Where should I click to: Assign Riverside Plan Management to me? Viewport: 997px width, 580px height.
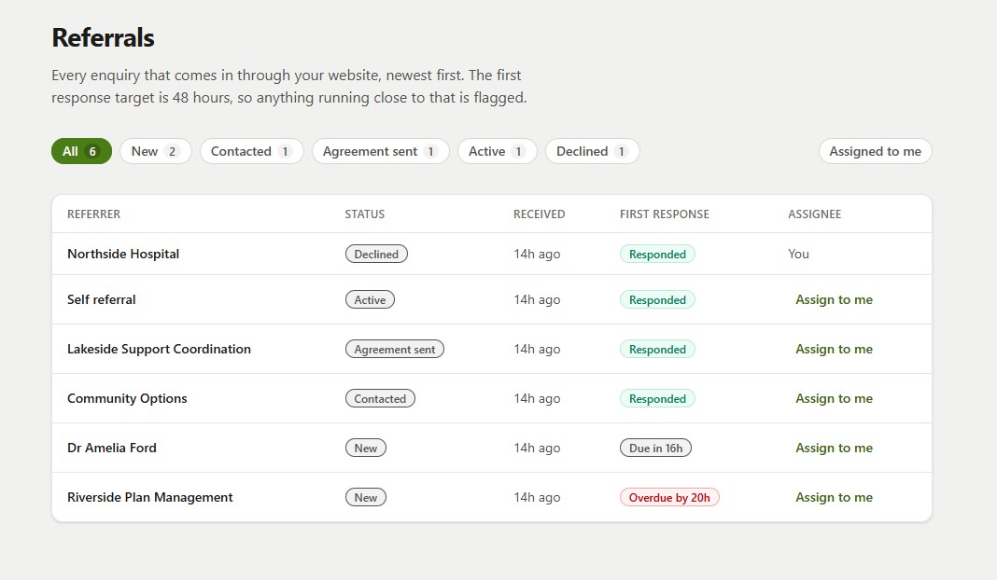834,497
